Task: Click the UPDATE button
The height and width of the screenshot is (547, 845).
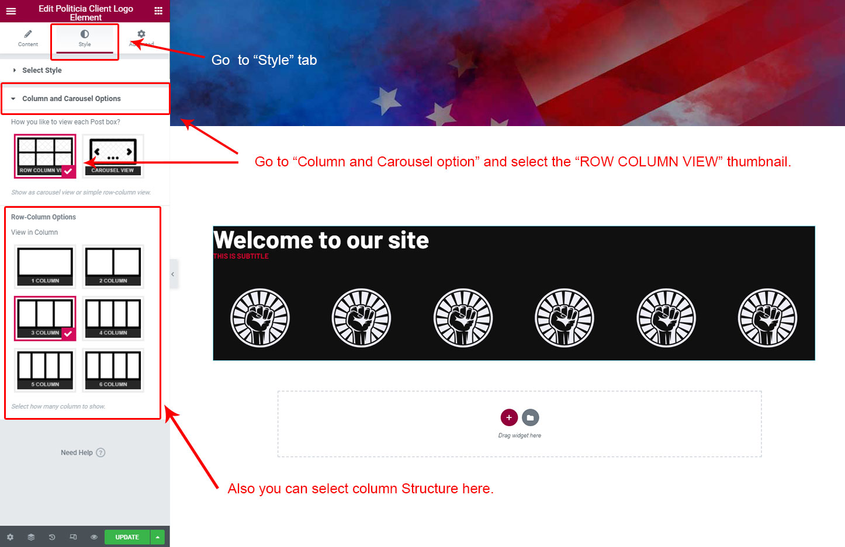Action: (x=127, y=537)
